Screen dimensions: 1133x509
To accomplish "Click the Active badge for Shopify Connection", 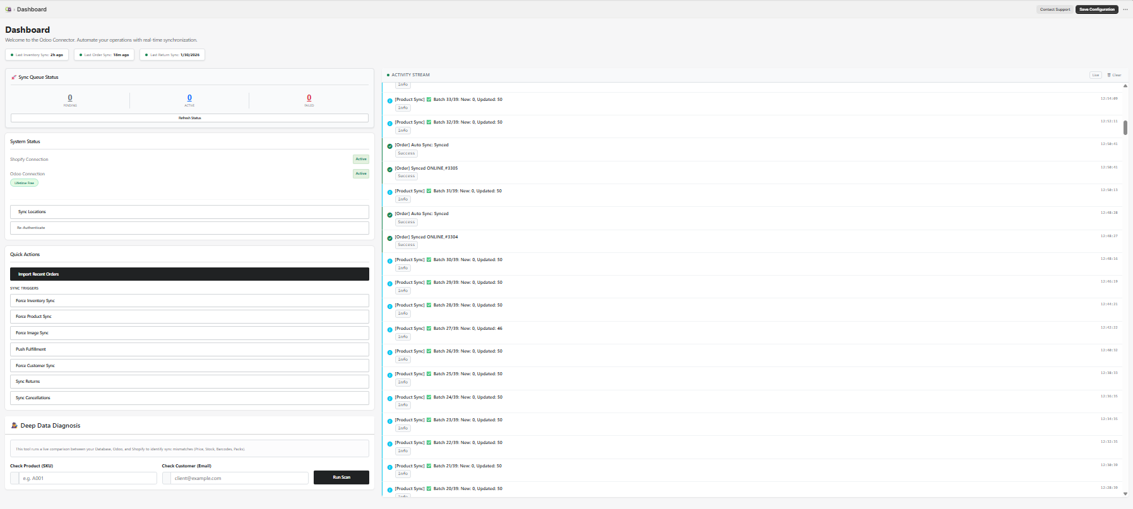I will point(361,159).
